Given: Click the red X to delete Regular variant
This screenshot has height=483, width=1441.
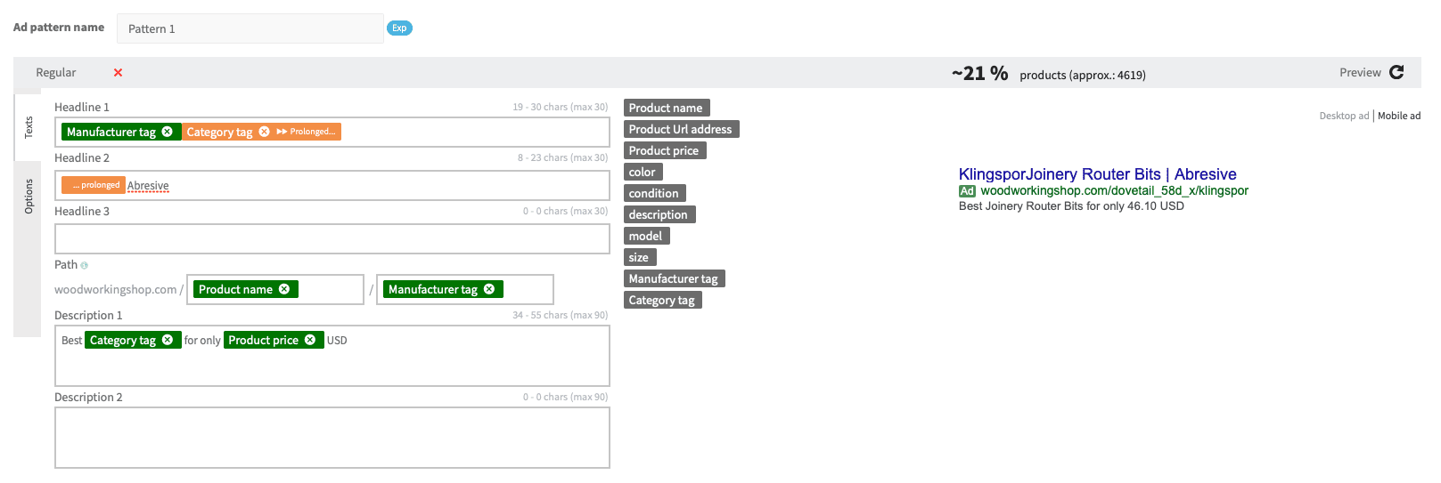Looking at the screenshot, I should point(119,73).
